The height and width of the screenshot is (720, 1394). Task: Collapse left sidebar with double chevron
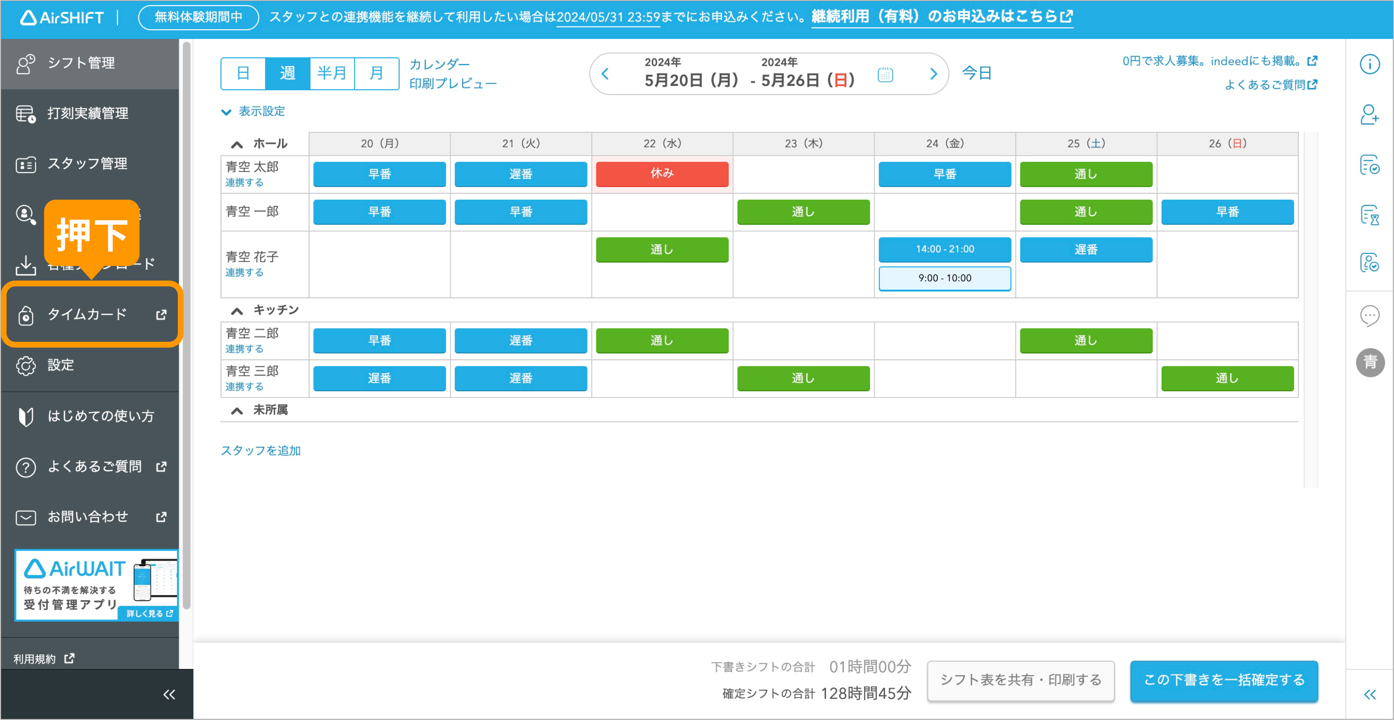coord(169,694)
